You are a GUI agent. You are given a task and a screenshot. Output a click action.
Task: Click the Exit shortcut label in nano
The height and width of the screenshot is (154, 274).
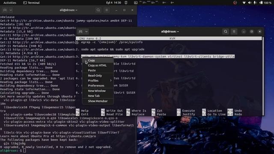(x=85, y=114)
